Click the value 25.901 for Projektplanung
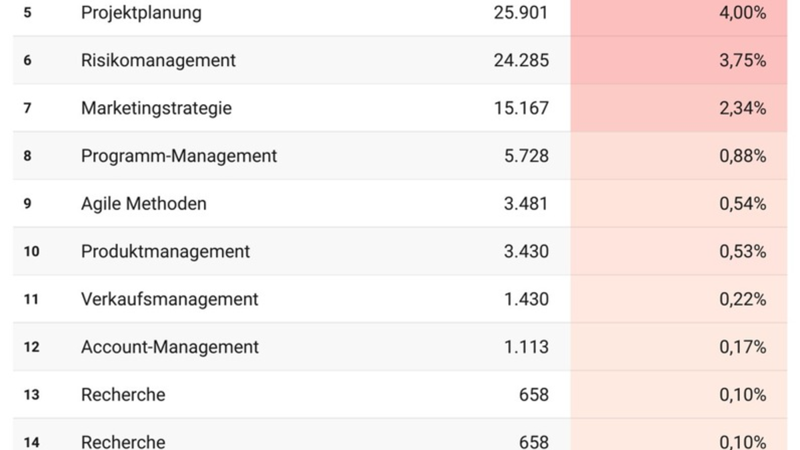Image resolution: width=800 pixels, height=450 pixels. click(x=521, y=13)
